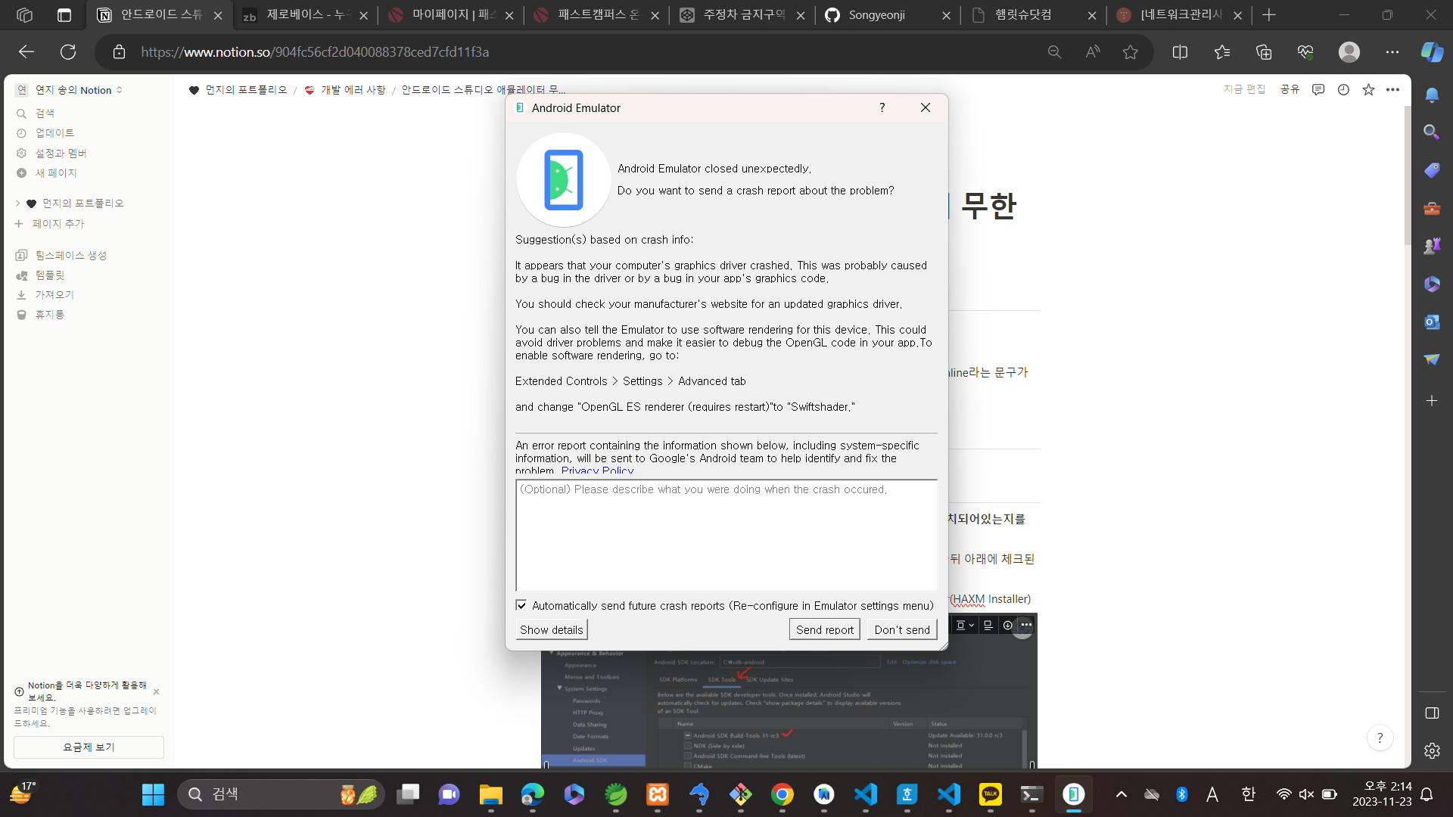
Task: Click the Notion favorite star icon
Action: [x=1368, y=89]
